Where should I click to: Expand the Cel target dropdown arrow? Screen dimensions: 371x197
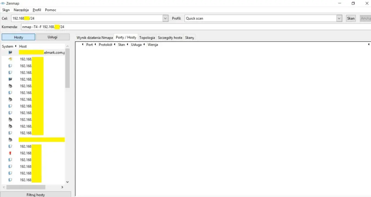[x=166, y=18]
